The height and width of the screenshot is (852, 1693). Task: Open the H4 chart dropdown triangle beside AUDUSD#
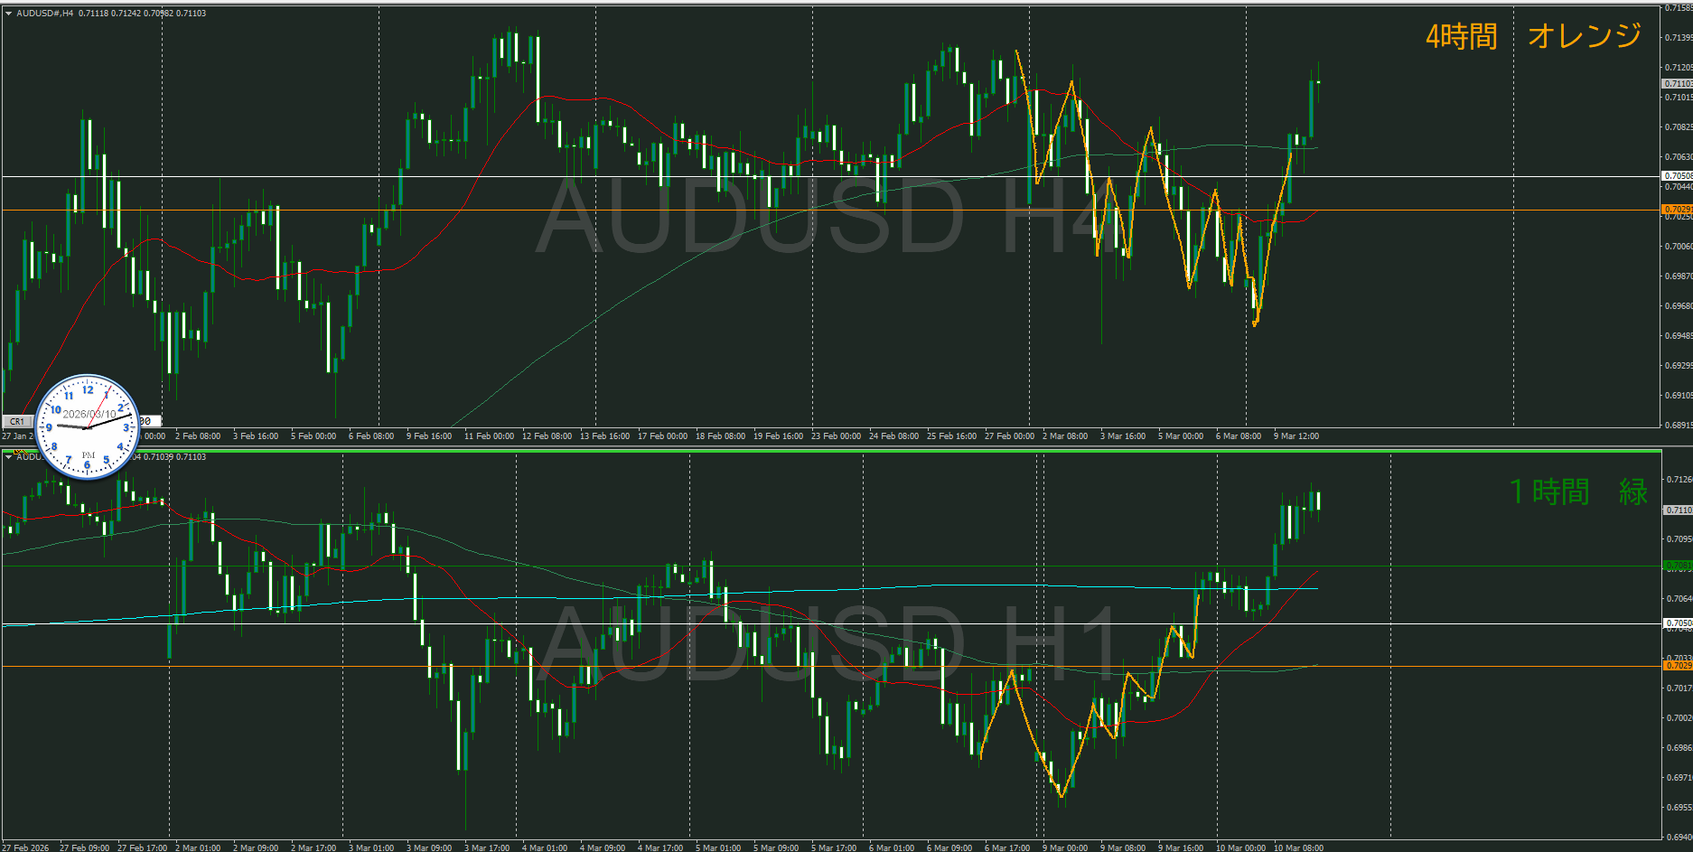point(8,14)
